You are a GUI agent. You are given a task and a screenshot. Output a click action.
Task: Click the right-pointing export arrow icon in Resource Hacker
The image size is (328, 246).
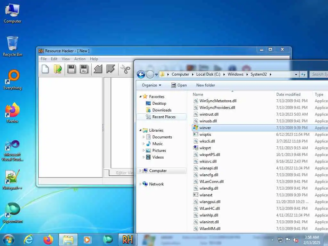pos(111,69)
